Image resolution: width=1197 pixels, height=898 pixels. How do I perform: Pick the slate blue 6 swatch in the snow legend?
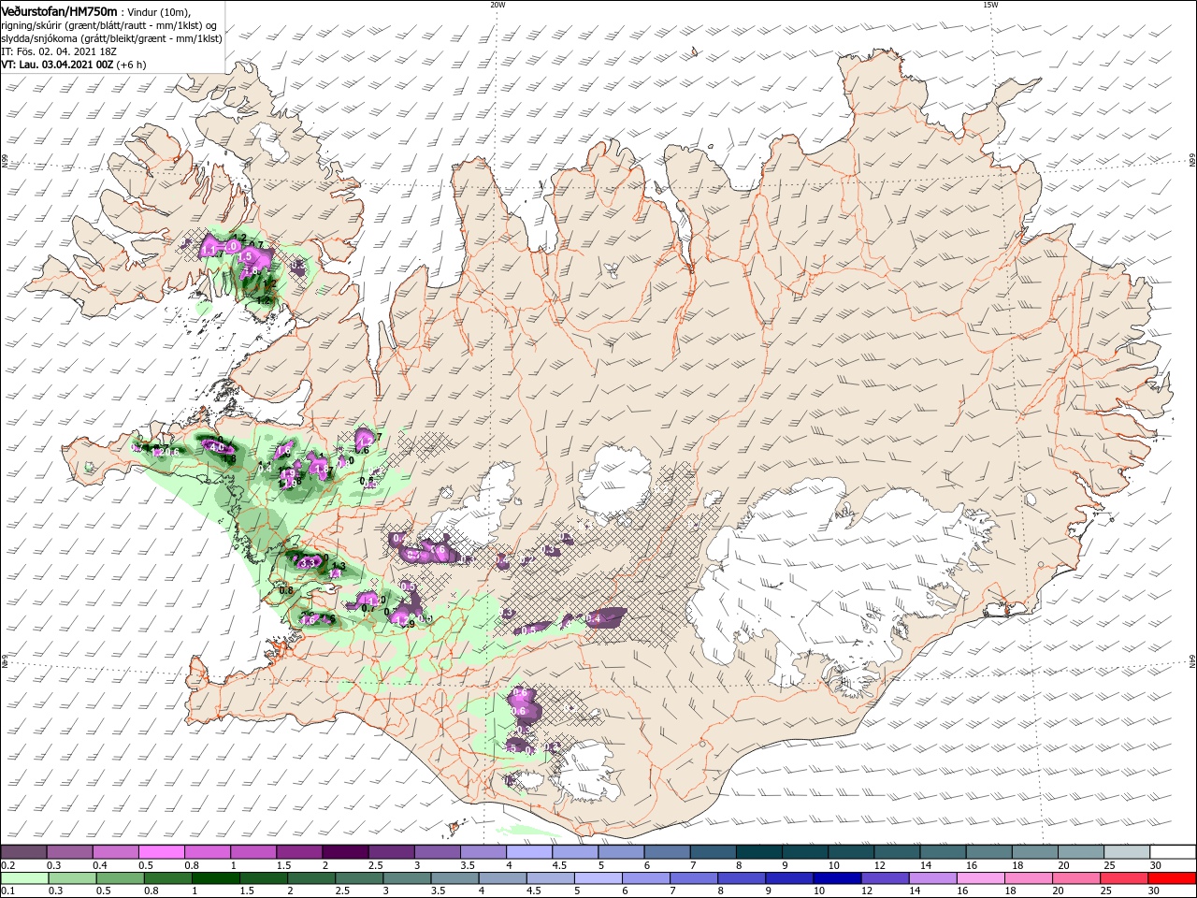point(668,852)
